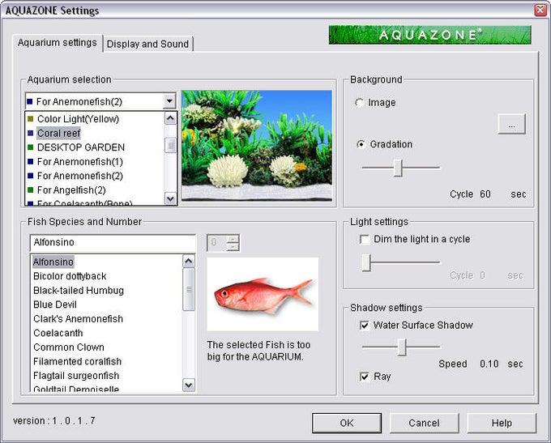Viewport: 551px width, 443px height.
Task: Select Blue Devil fish
Action: click(x=55, y=305)
